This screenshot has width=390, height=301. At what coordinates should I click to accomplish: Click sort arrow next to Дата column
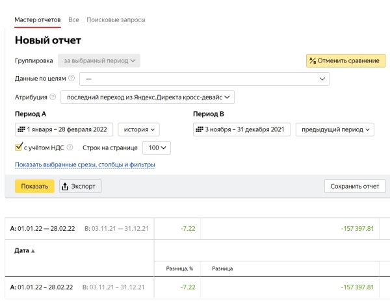(x=33, y=251)
